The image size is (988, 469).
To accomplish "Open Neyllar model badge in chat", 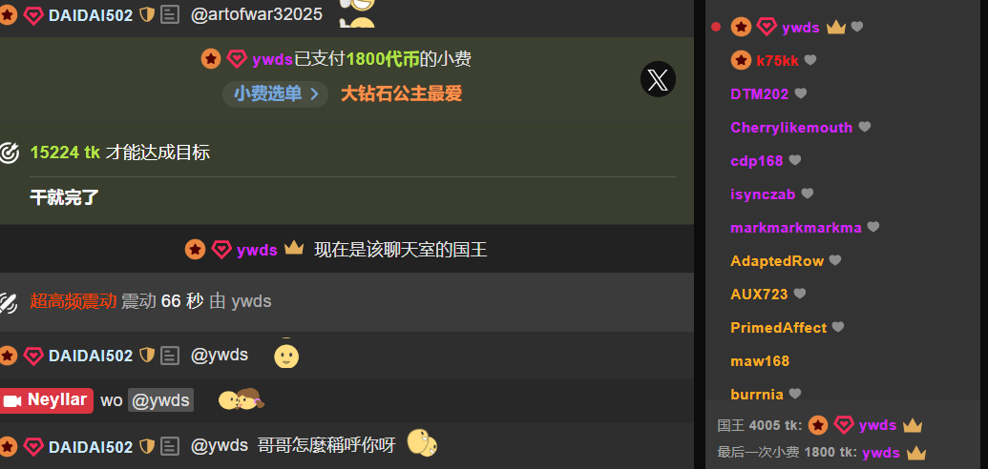I will click(47, 400).
